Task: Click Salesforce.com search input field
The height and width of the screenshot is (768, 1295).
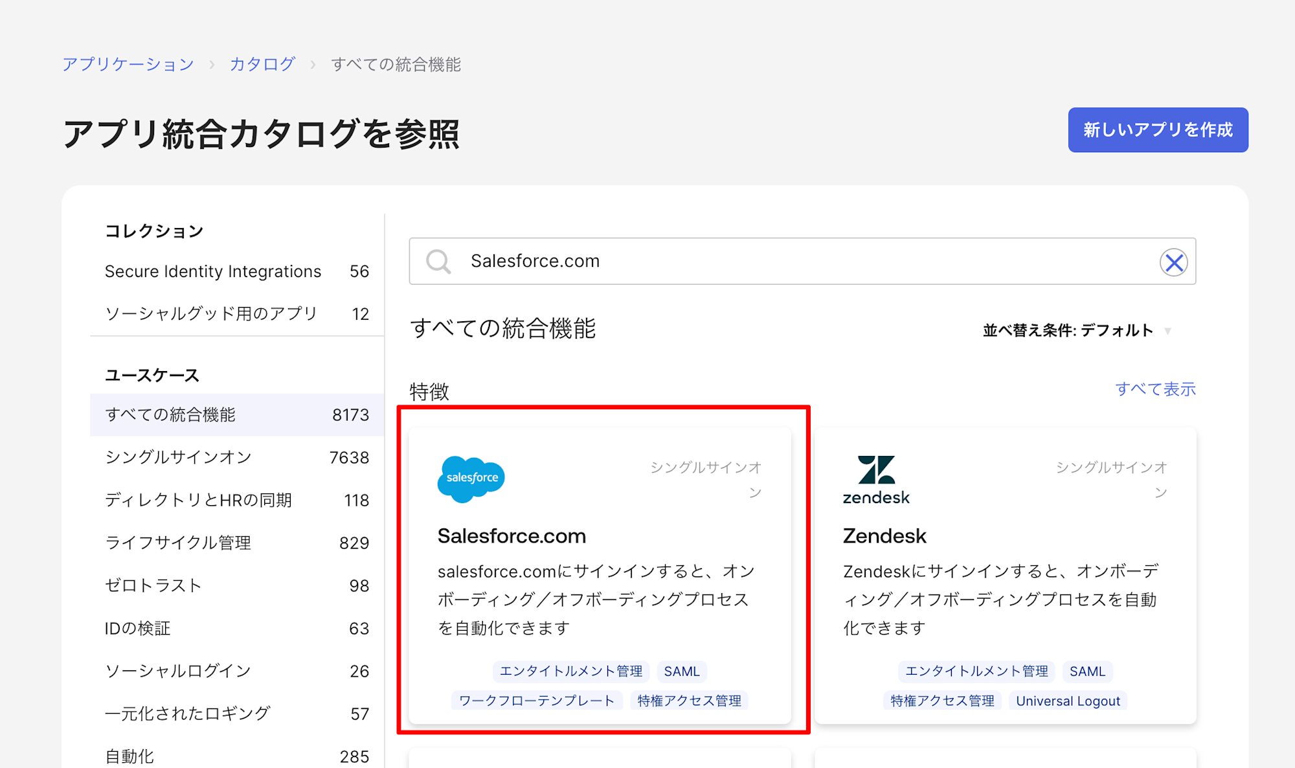Action: (x=777, y=261)
